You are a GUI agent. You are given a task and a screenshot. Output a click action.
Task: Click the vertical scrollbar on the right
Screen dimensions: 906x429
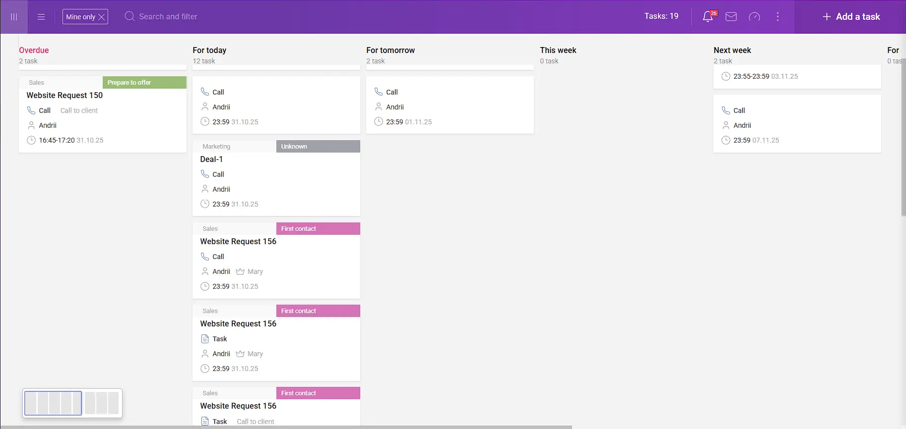[904, 137]
